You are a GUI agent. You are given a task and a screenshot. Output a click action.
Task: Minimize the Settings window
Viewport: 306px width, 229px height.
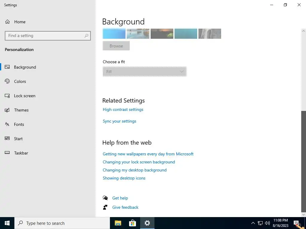click(x=272, y=5)
